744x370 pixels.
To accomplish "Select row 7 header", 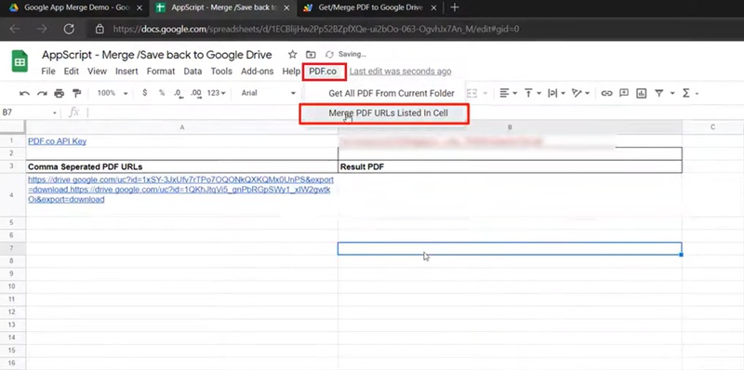I will click(12, 248).
